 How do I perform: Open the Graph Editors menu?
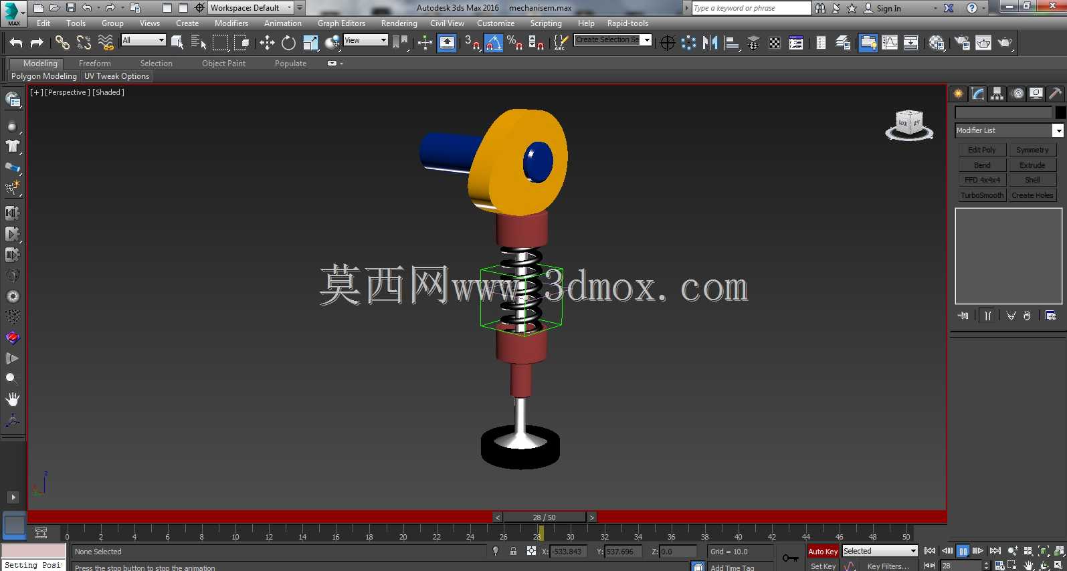tap(341, 23)
